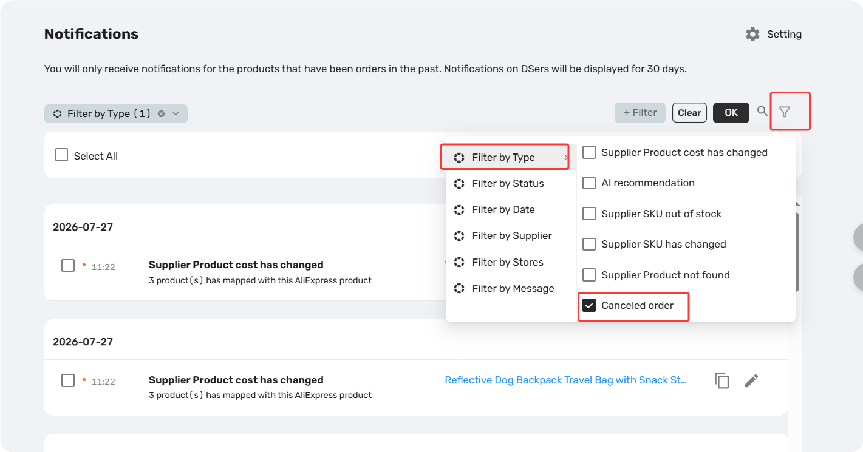863x452 pixels.
Task: Expand the Filter by Type submenu arrow
Action: pos(566,157)
